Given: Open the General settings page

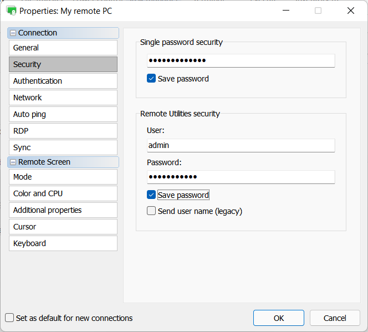Looking at the screenshot, I should (x=63, y=48).
